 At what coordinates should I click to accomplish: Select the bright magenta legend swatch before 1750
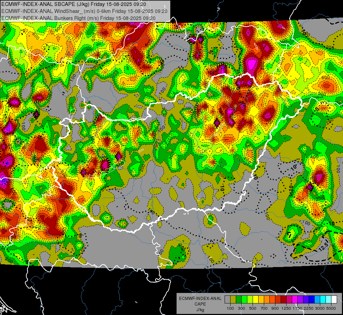coord(295,299)
